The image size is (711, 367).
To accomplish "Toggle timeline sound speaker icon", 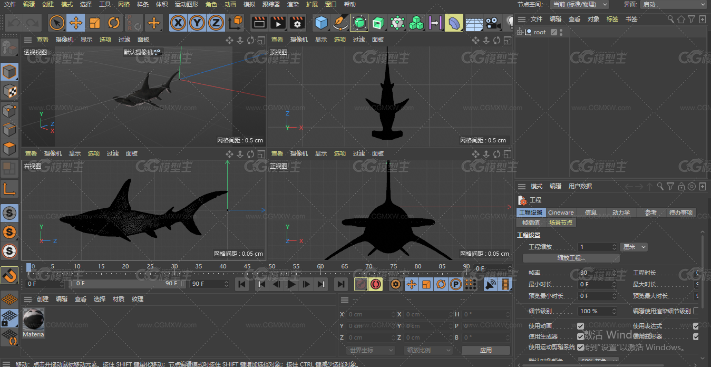I will pyautogui.click(x=491, y=285).
